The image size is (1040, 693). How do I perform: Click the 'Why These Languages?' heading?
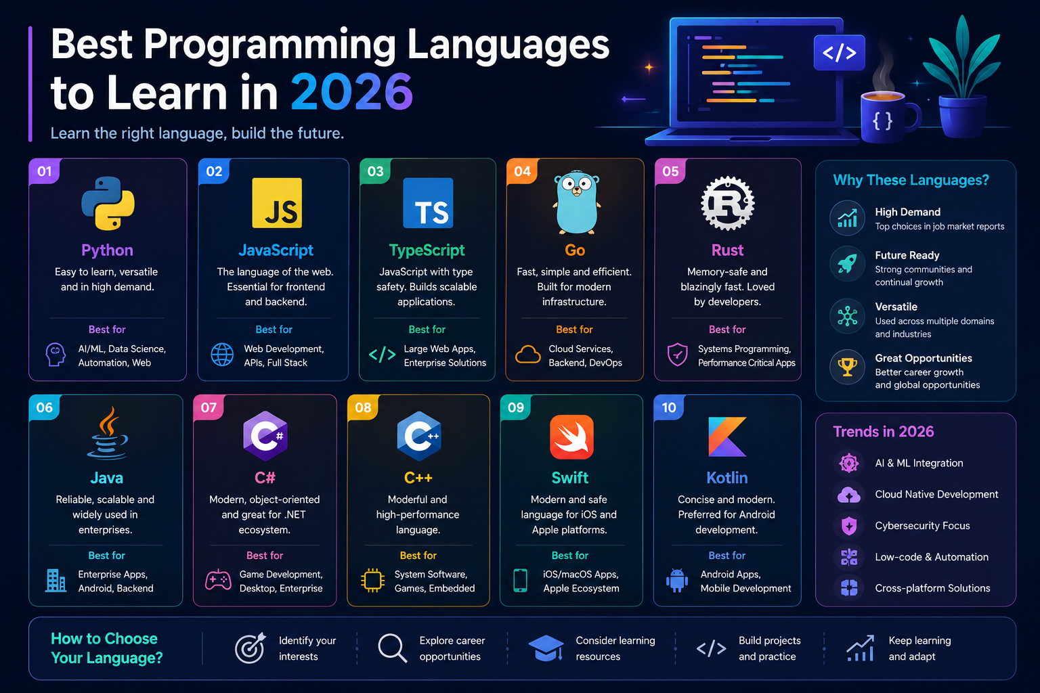click(x=911, y=180)
